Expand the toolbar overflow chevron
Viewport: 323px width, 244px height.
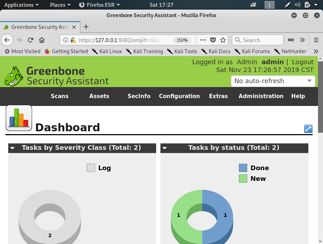click(302, 40)
